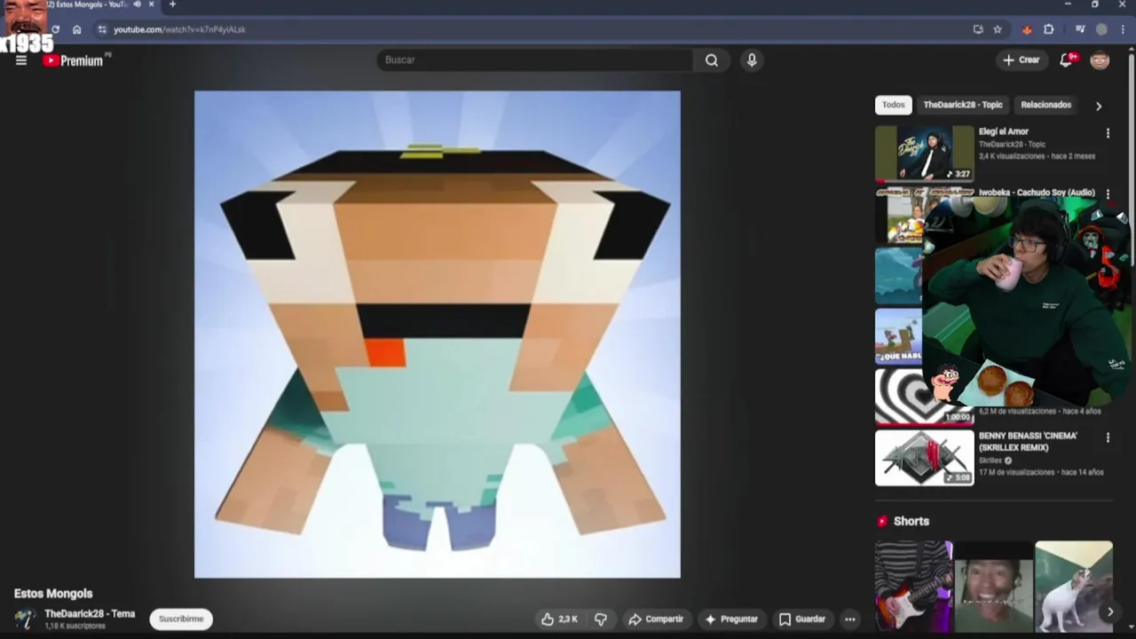The image size is (1136, 639).
Task: Open options for Benny Benassi Cinema video
Action: coord(1108,438)
